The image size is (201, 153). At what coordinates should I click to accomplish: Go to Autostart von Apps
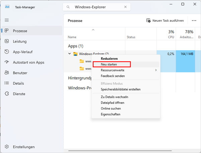pos(32,62)
